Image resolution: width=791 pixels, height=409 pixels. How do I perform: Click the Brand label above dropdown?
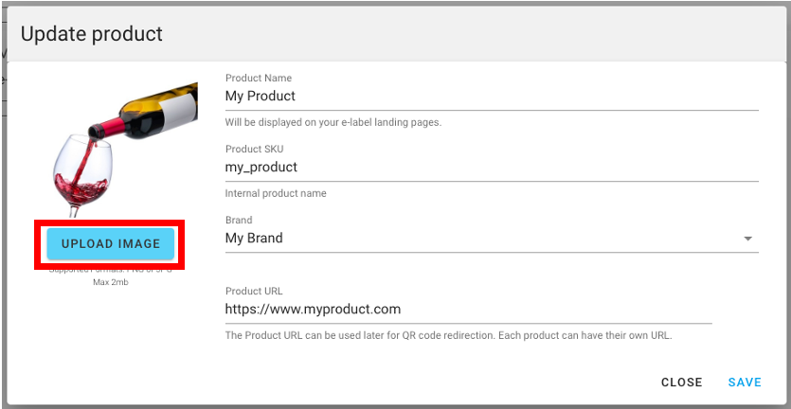pyautogui.click(x=239, y=220)
